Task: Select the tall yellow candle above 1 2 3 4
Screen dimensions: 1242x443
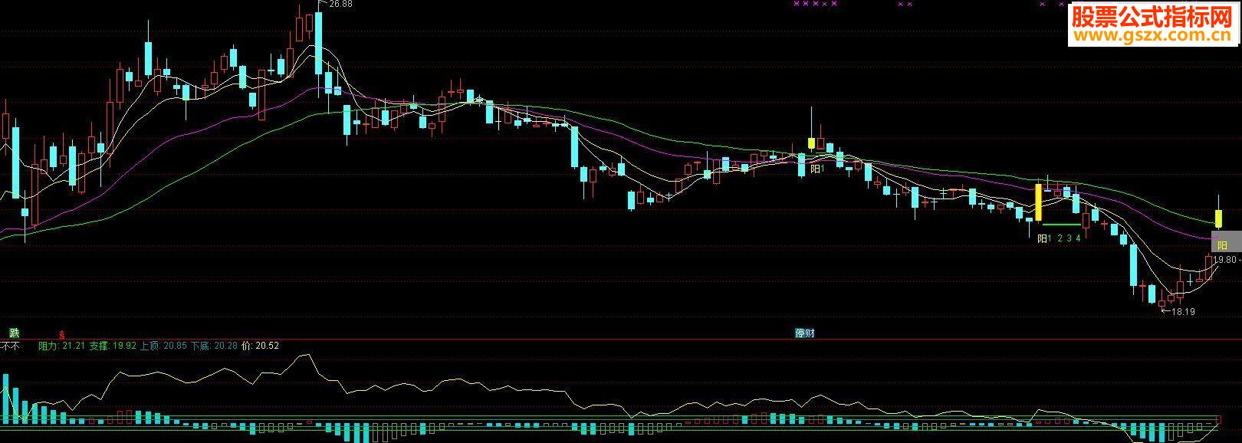Action: [1039, 203]
